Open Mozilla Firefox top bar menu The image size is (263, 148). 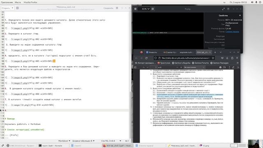point(30,2)
